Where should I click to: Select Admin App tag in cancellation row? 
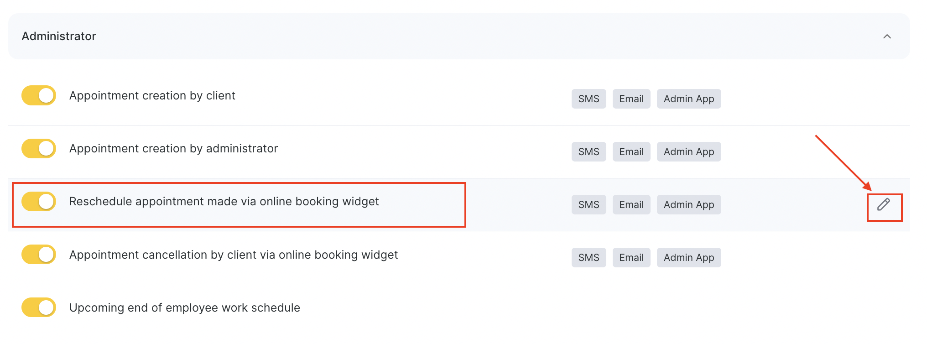[689, 257]
